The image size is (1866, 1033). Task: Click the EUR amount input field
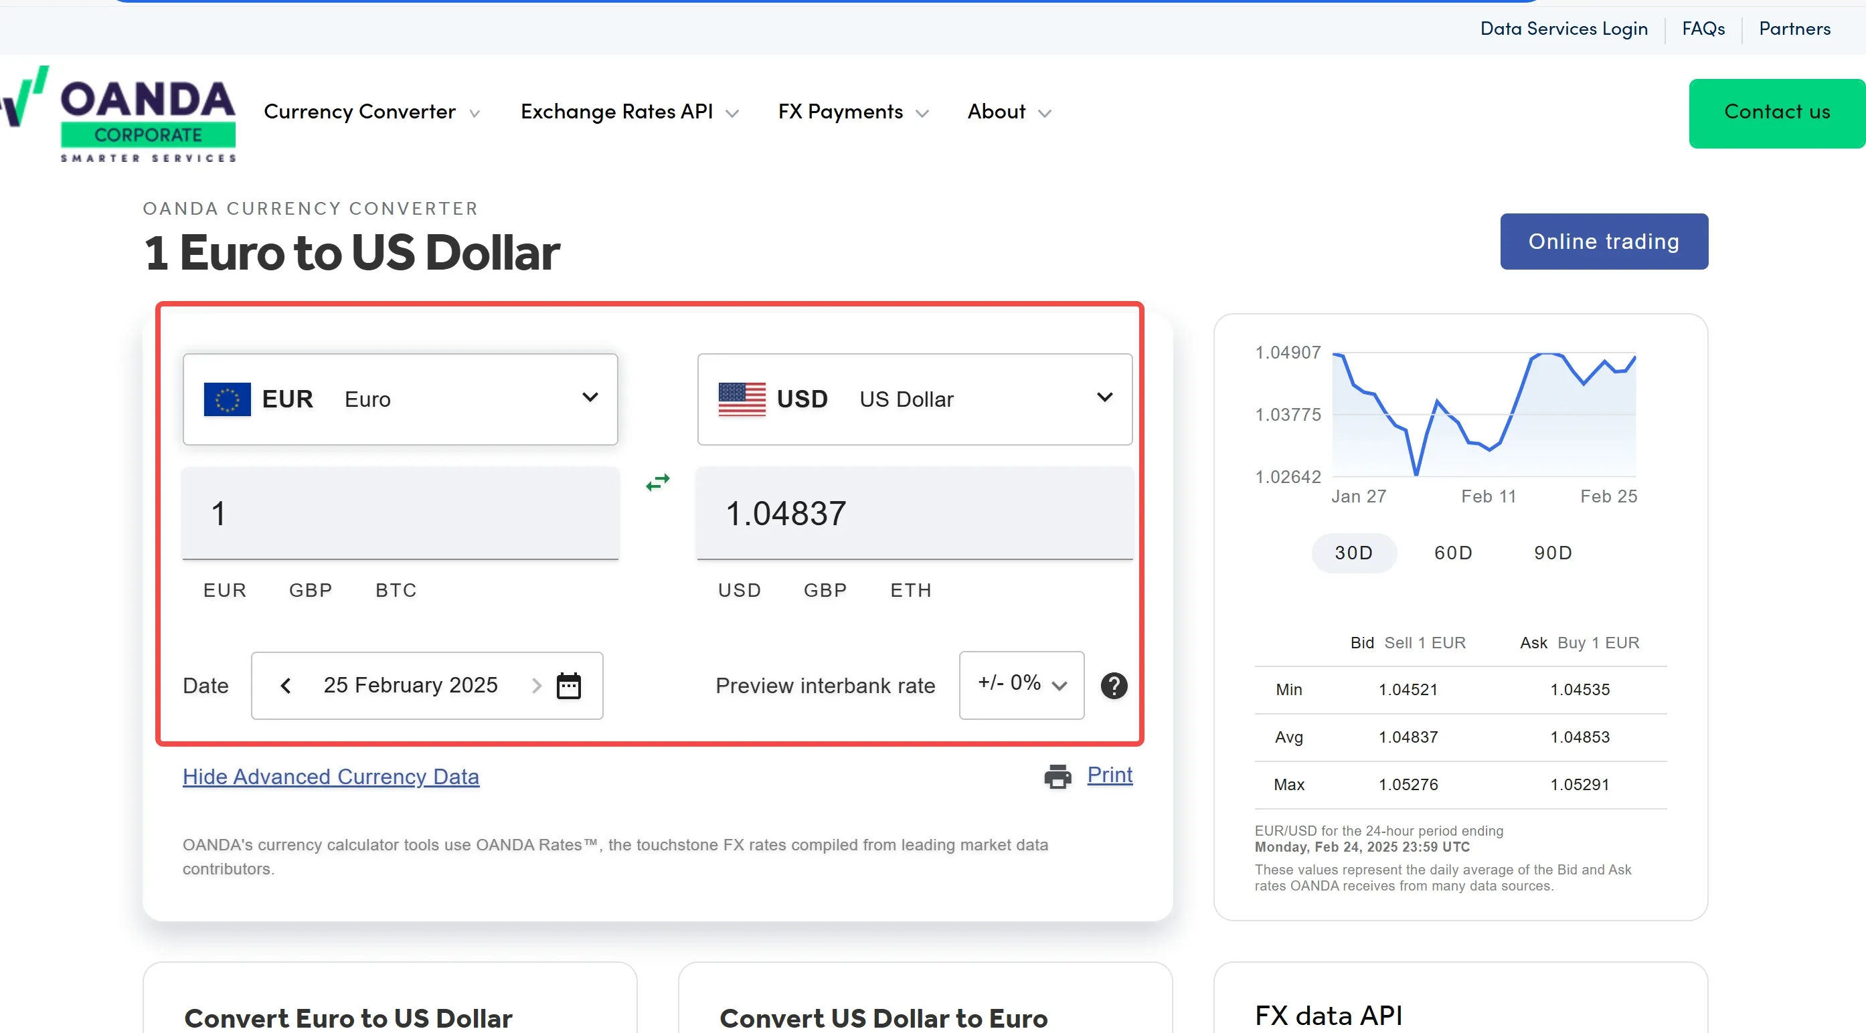click(400, 513)
